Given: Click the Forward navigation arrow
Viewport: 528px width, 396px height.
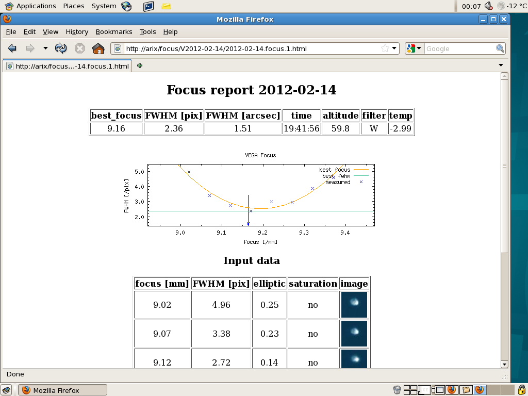Looking at the screenshot, I should [30, 48].
